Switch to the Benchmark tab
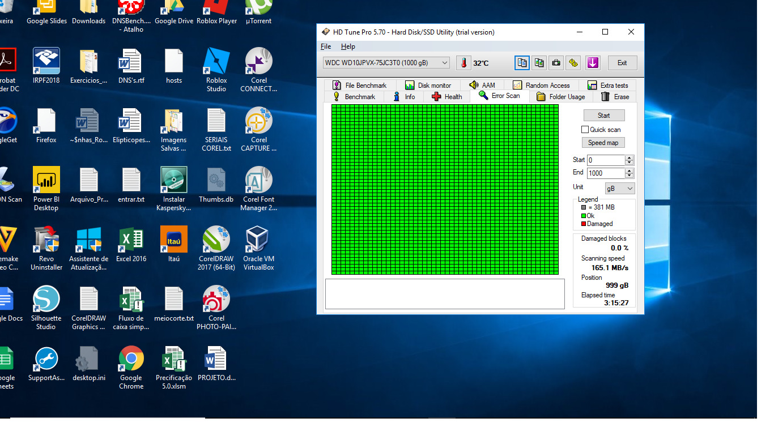The width and height of the screenshot is (774, 435). [354, 96]
